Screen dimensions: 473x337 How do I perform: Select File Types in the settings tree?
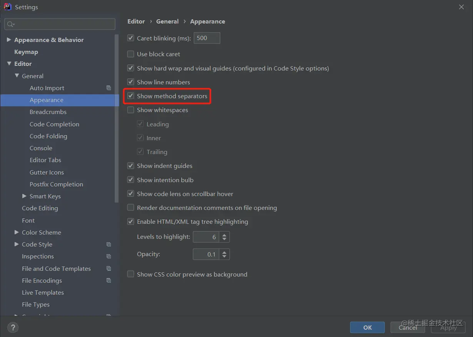[36, 304]
